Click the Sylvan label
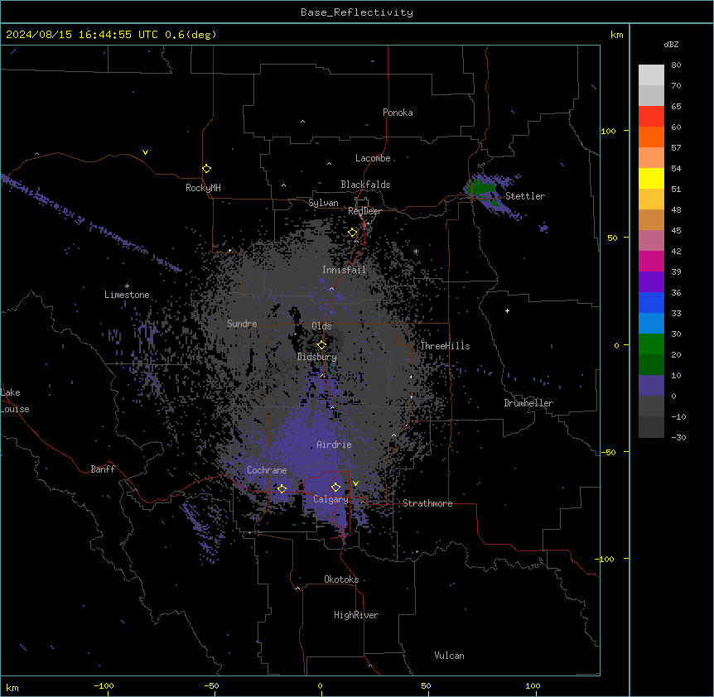Screen dimensions: 714x697 point(323,203)
